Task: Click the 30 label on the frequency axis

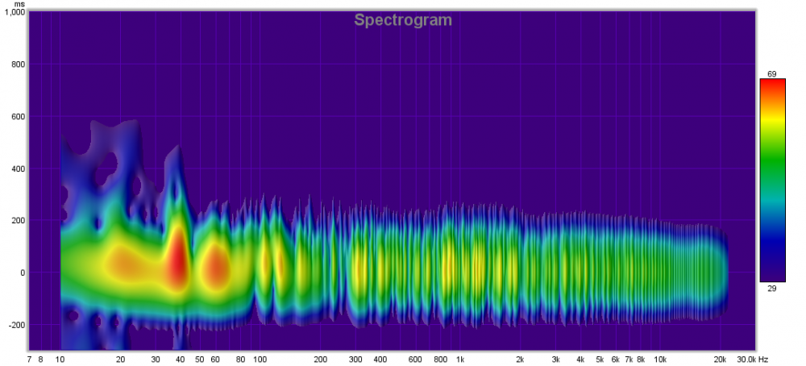Action: 156,360
